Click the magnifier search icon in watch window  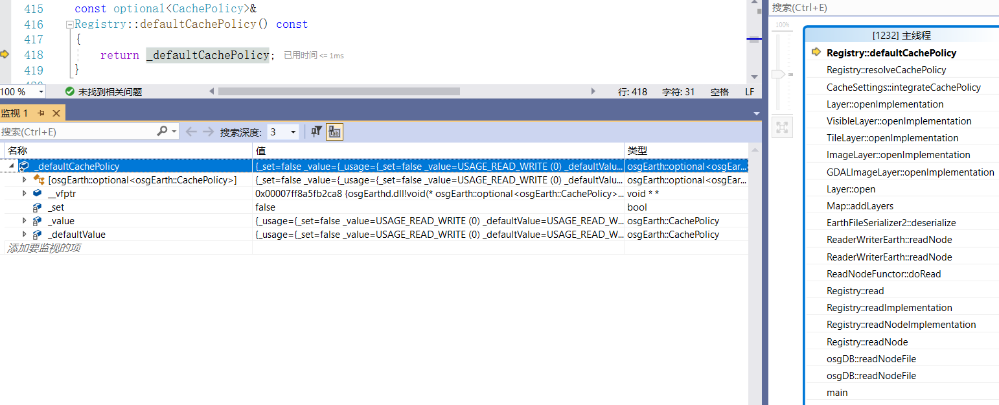(x=163, y=132)
